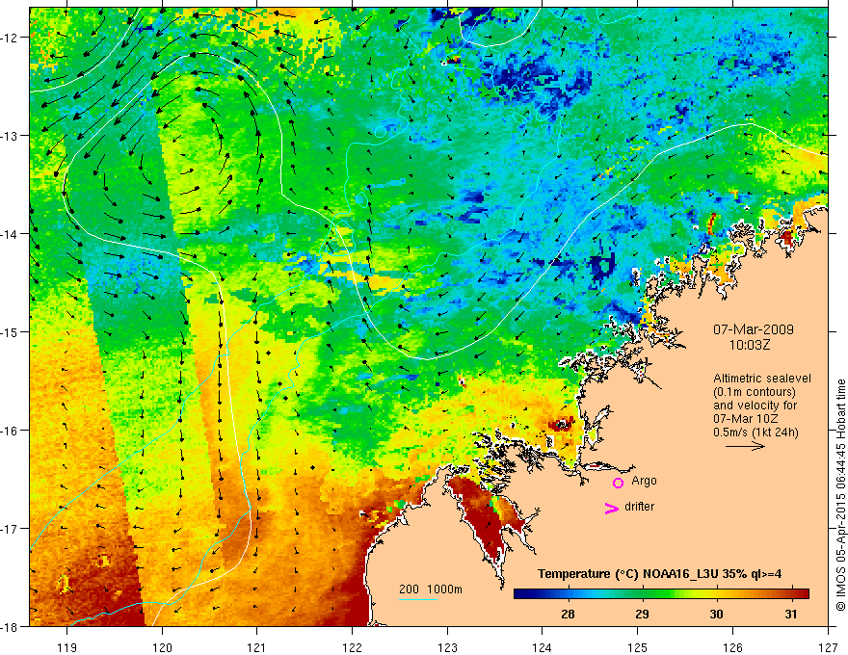Click the date text '07-Mar-2009'
Screen dimensions: 848x655
(754, 329)
